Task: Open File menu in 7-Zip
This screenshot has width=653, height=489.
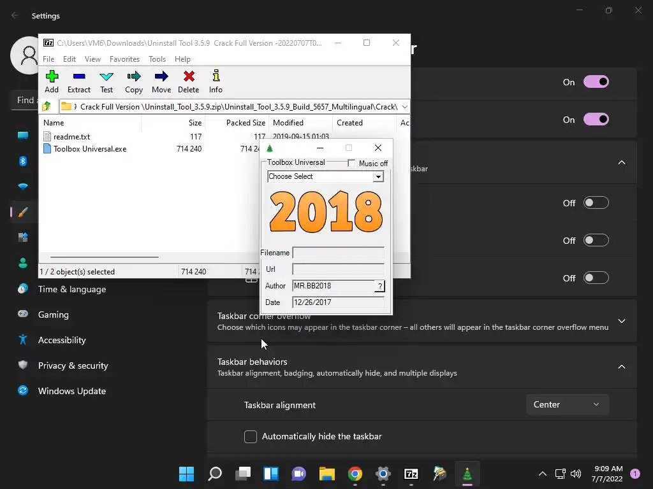Action: pos(48,59)
